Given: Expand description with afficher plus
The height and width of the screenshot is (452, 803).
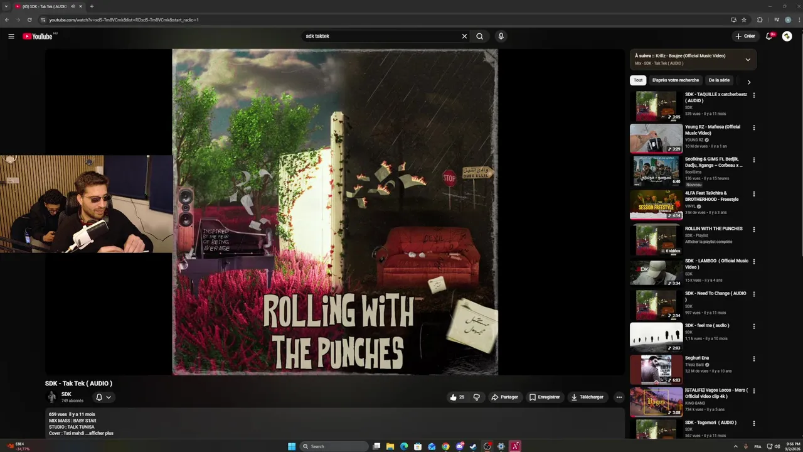Looking at the screenshot, I should pyautogui.click(x=101, y=433).
